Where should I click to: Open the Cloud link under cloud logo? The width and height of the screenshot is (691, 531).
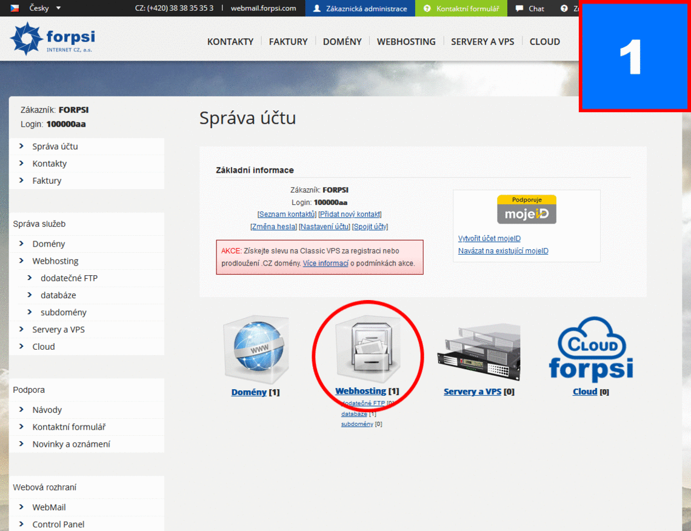585,392
